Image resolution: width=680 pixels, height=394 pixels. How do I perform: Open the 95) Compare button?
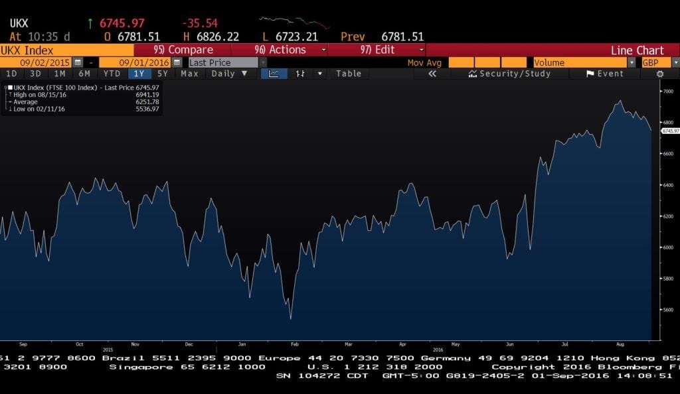tap(183, 50)
